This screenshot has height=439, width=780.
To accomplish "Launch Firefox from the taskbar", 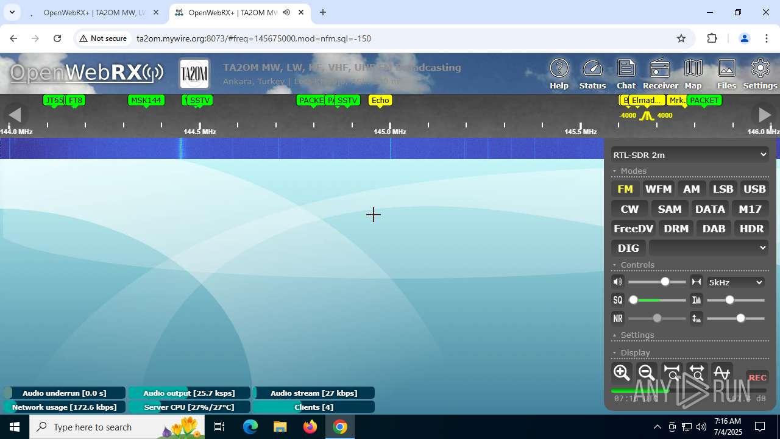I will coord(310,427).
